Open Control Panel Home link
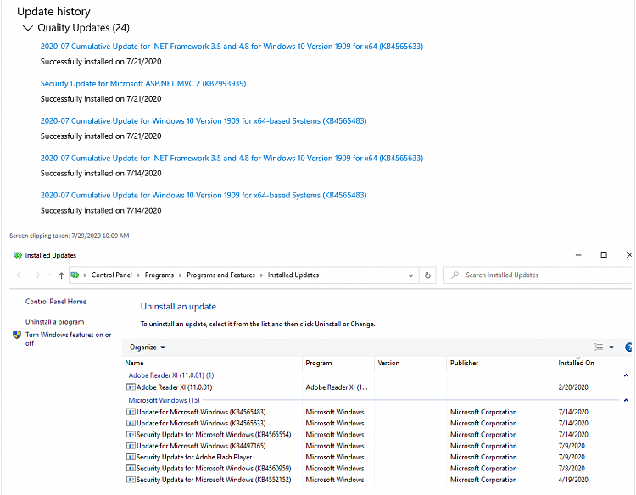This screenshot has width=636, height=495. click(x=56, y=302)
